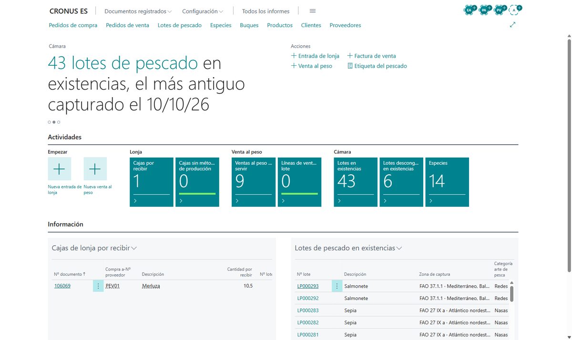Open lot LP000282 link
572x340 pixels.
click(308, 322)
